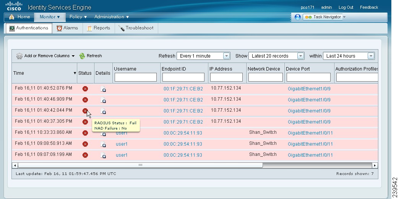This screenshot has width=399, height=199.
Task: Open the Monitor menu
Action: coord(50,17)
